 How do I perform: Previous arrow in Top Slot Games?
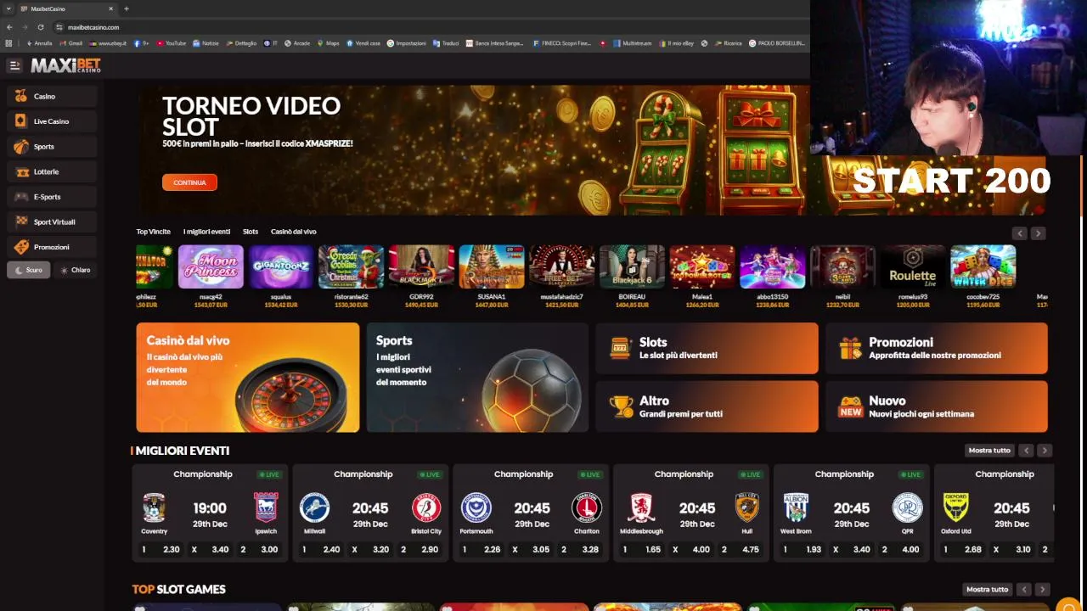1024,589
